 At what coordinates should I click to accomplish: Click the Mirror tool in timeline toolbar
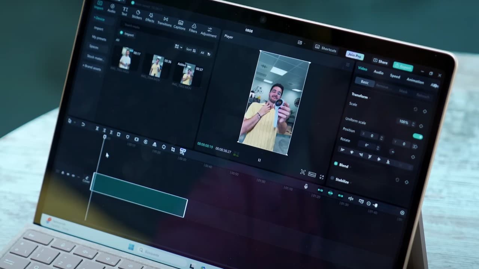(x=154, y=145)
